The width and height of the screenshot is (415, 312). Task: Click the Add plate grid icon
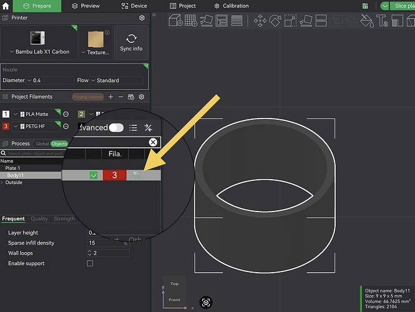(x=191, y=21)
